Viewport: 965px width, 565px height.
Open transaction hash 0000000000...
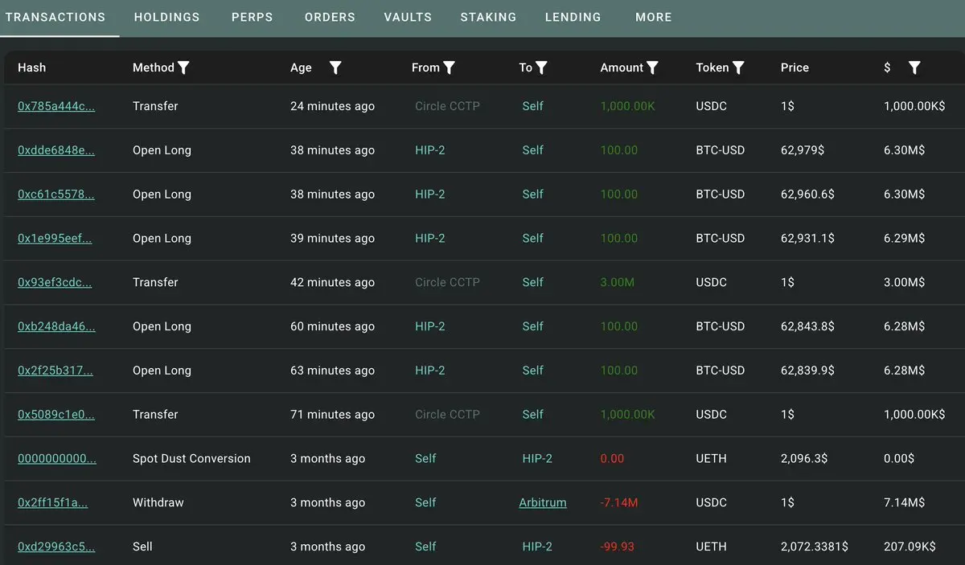57,459
